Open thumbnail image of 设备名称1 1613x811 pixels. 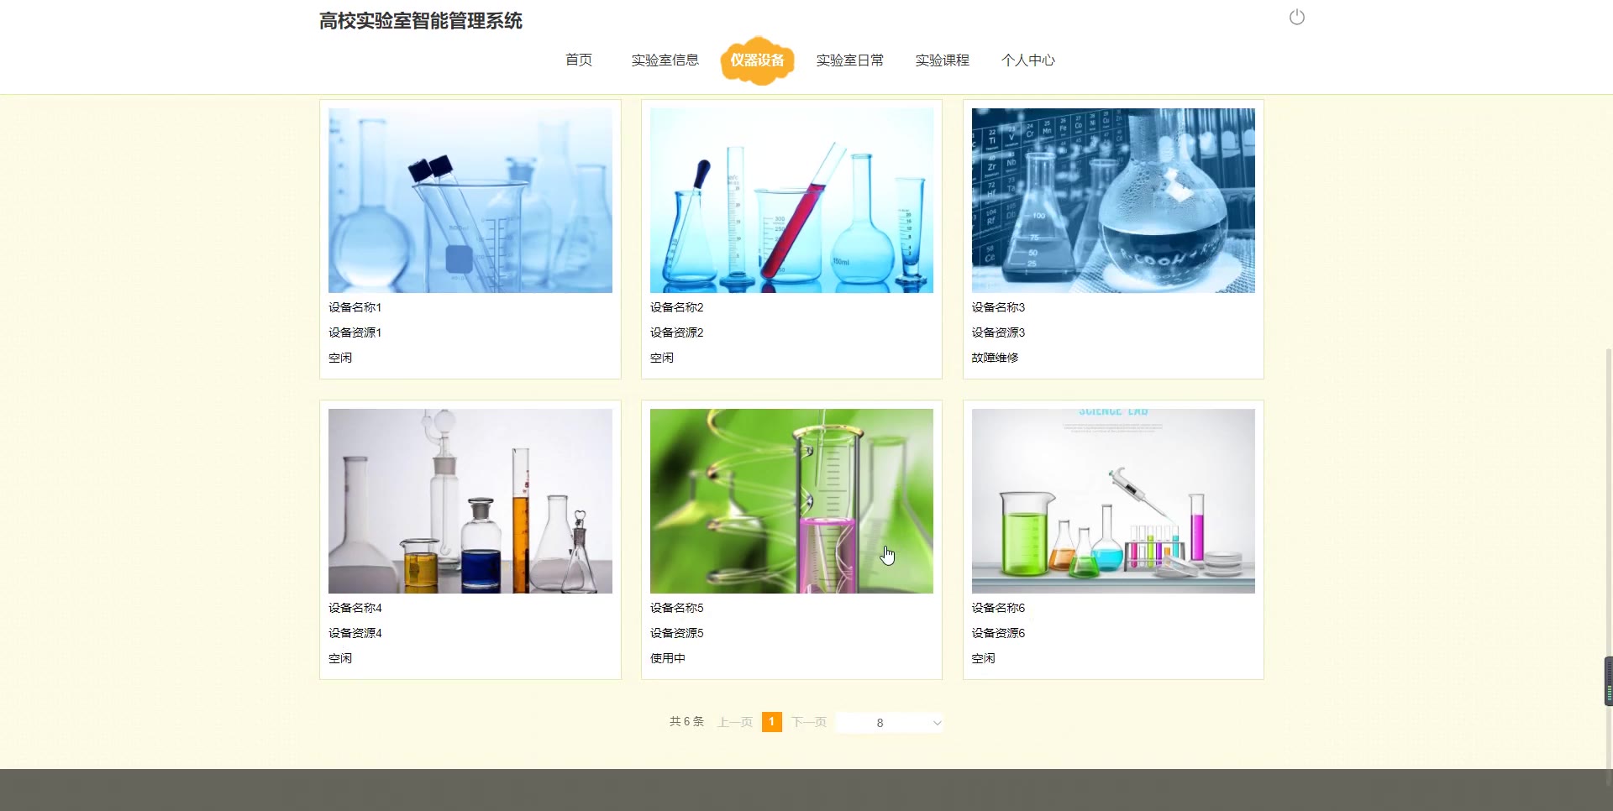(470, 201)
